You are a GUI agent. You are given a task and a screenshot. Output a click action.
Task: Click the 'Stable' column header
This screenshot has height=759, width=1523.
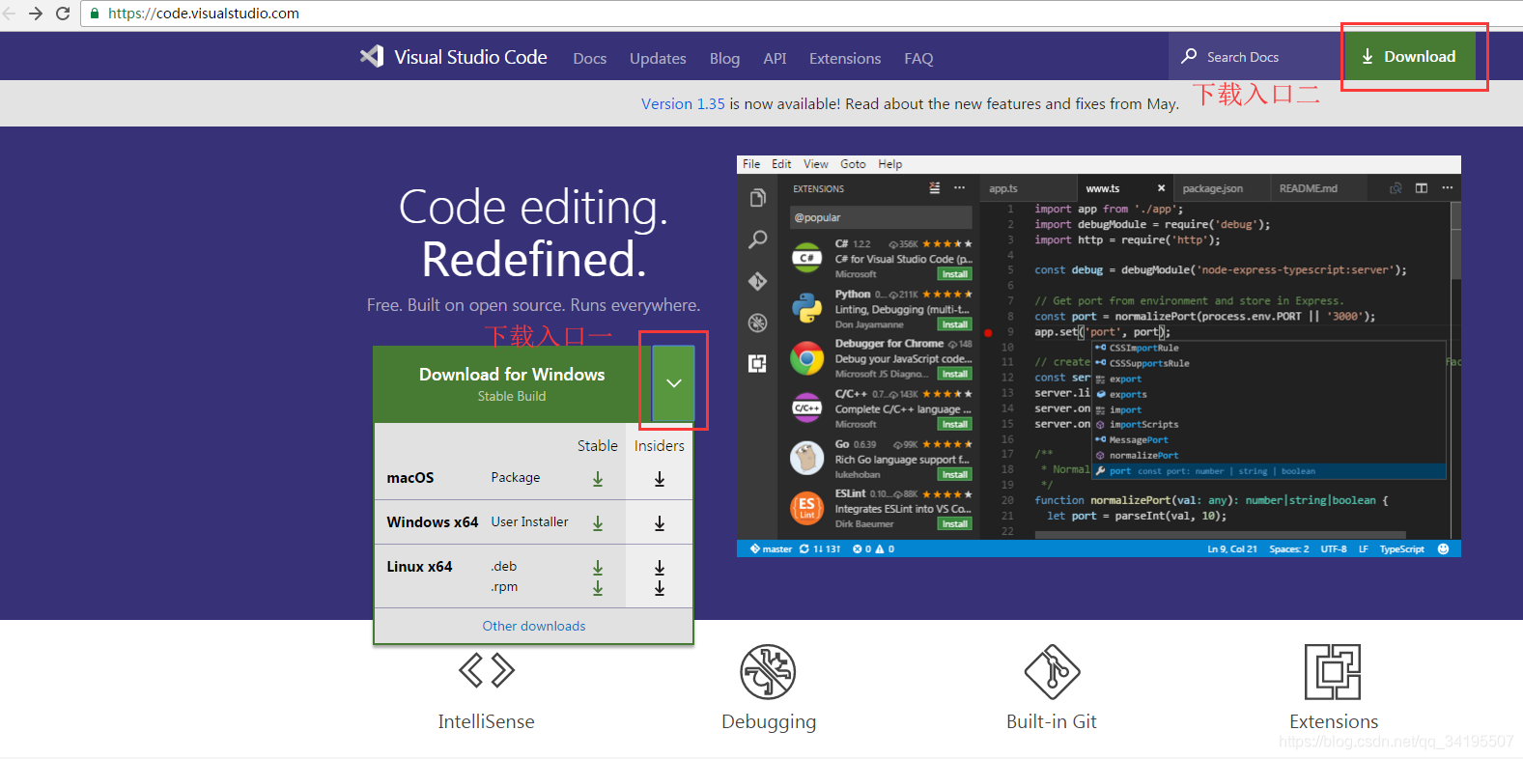pyautogui.click(x=598, y=445)
